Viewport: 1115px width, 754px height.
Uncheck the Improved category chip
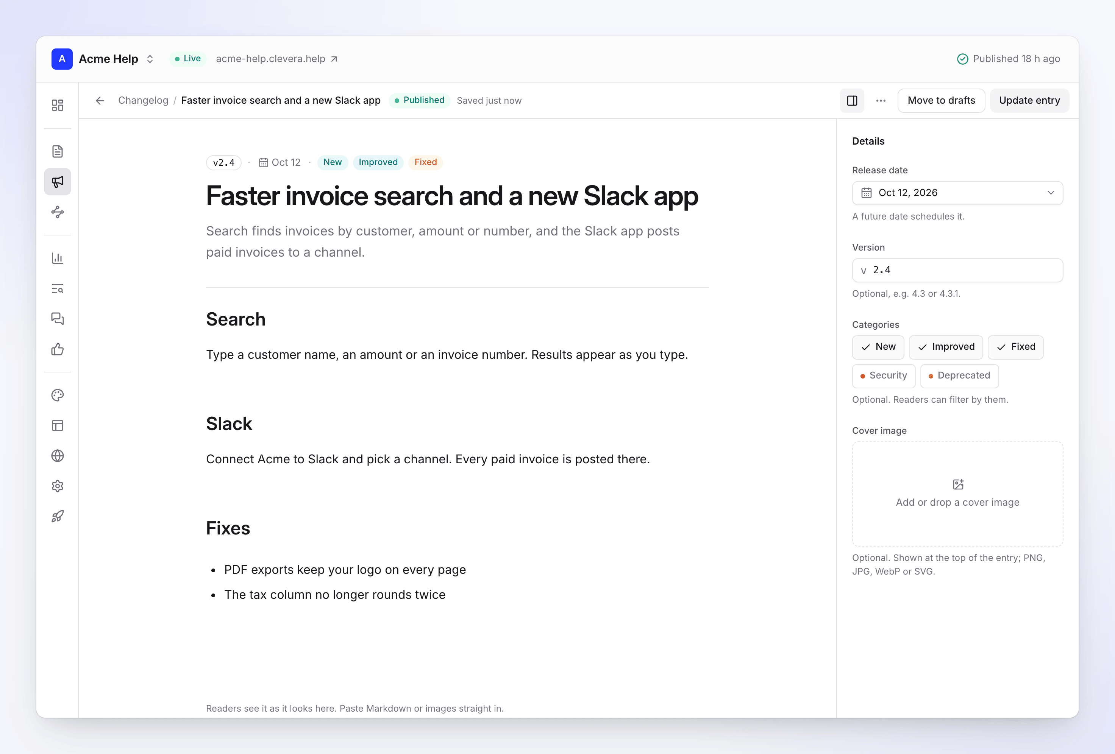[x=946, y=347]
